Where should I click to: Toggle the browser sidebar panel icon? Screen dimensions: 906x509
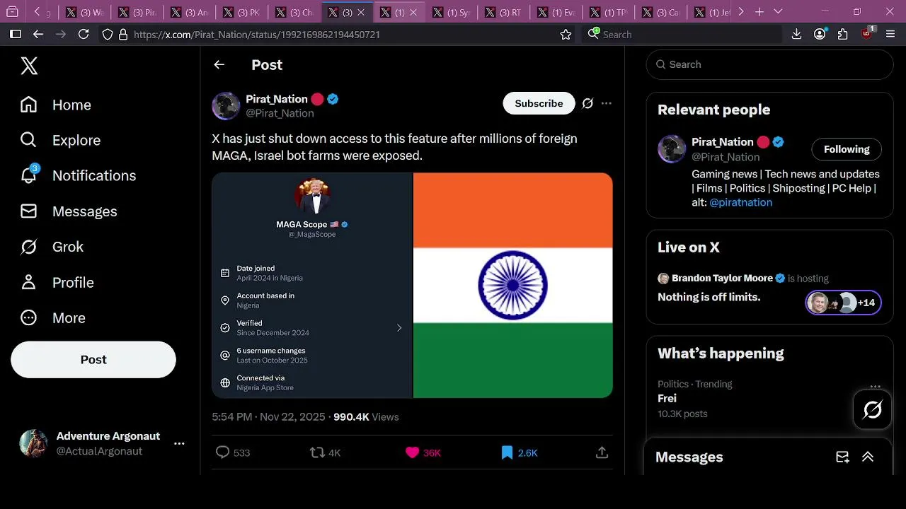point(15,34)
